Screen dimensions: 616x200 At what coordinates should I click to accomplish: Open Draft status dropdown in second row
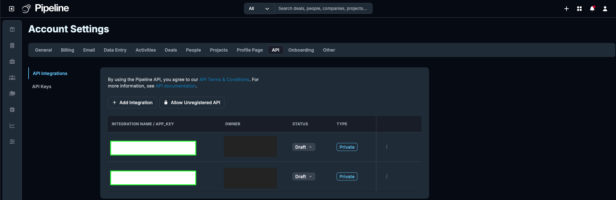coord(304,177)
